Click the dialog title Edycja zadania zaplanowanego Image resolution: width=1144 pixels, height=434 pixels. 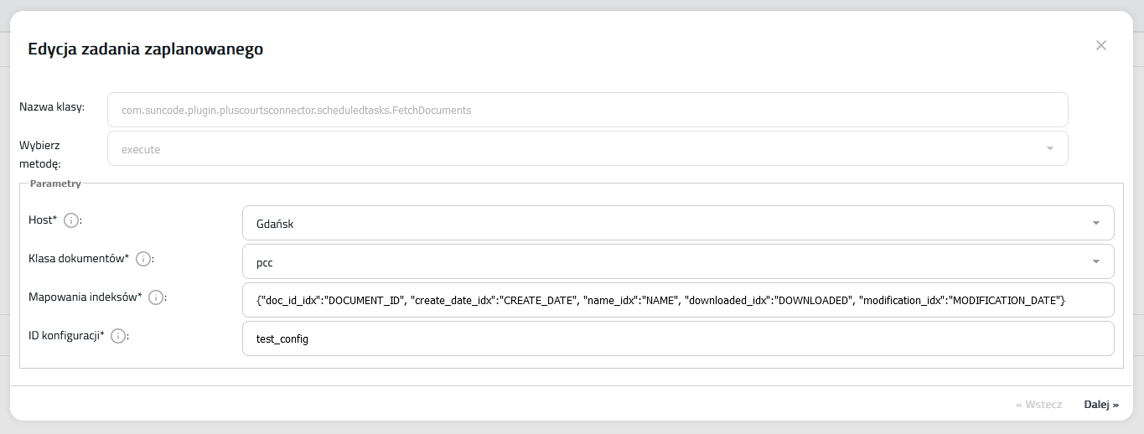[x=146, y=49]
